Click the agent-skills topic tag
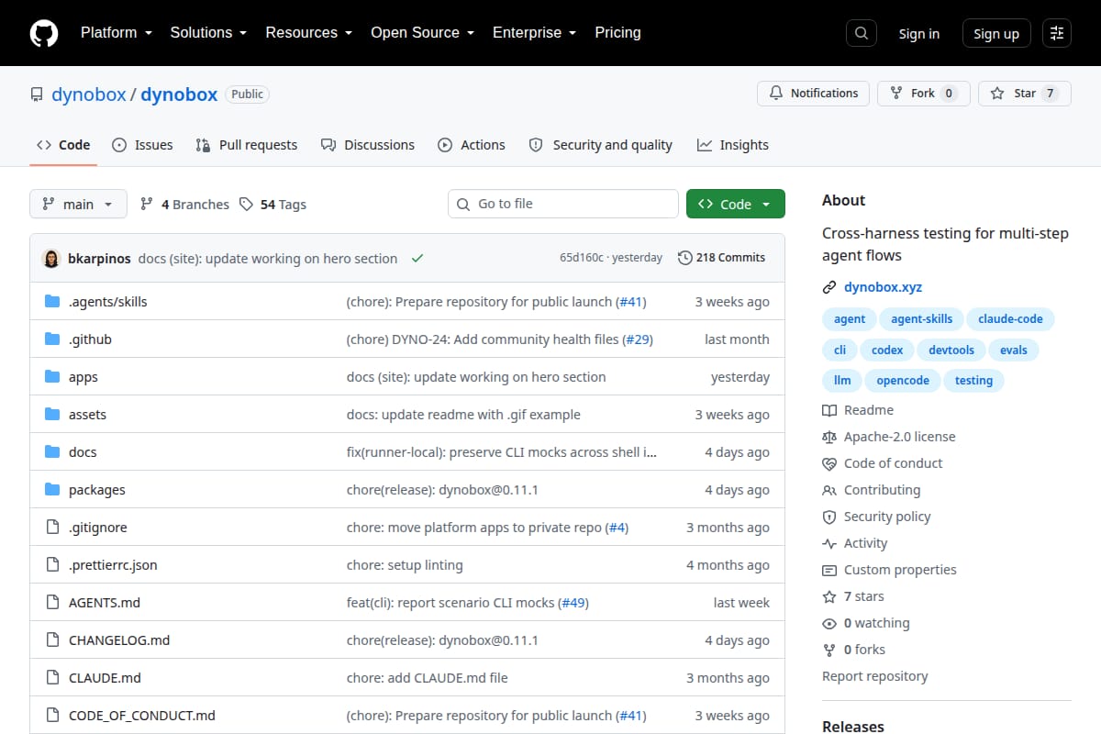Viewport: 1101px width, 734px height. click(921, 319)
